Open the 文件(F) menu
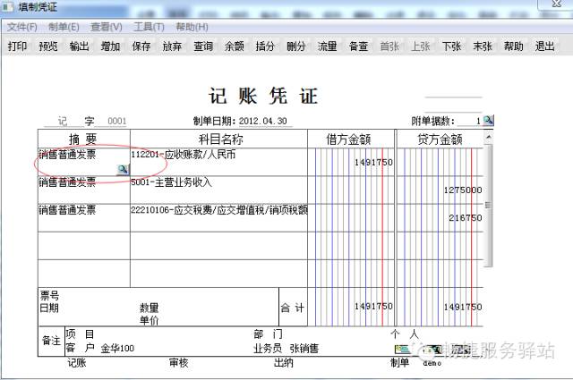The width and height of the screenshot is (573, 380). click(x=22, y=27)
